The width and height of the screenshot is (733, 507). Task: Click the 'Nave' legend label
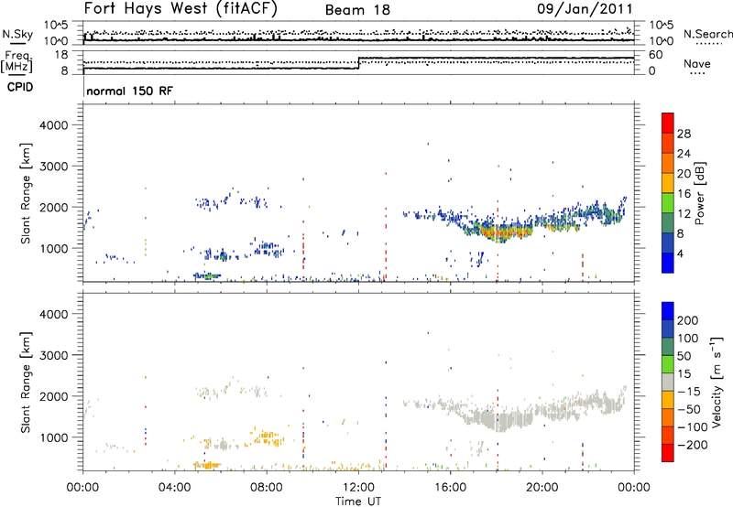coord(697,63)
